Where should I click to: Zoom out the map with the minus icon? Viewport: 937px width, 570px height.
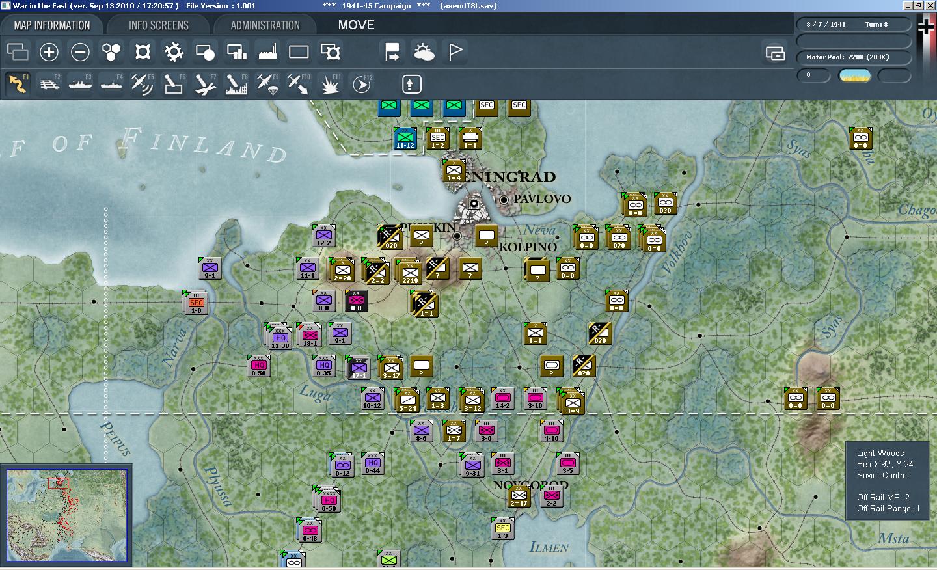pos(80,51)
